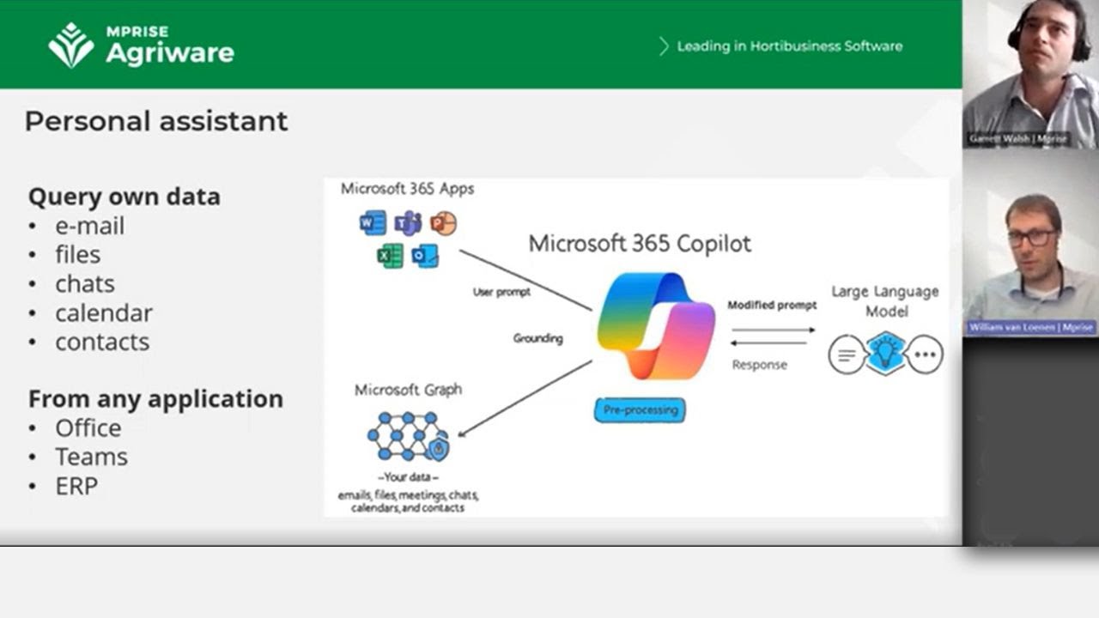Image resolution: width=1099 pixels, height=618 pixels.
Task: Click the 'Large Language Model' label
Action: pyautogui.click(x=885, y=301)
